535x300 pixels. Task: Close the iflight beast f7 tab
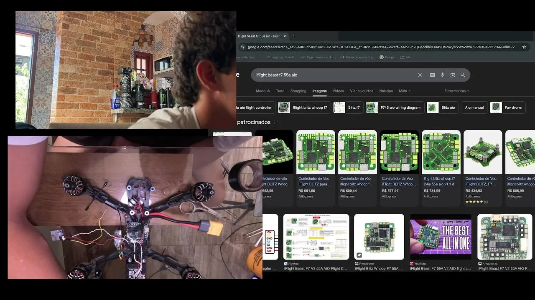tap(285, 36)
